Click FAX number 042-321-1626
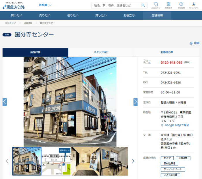The image size is (202, 179). pos(171,82)
